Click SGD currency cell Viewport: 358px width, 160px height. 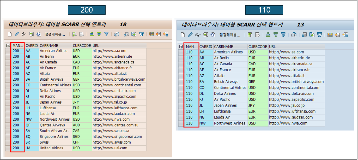point(82,137)
